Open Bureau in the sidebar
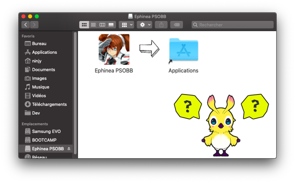295x183 pixels. pos(45,43)
